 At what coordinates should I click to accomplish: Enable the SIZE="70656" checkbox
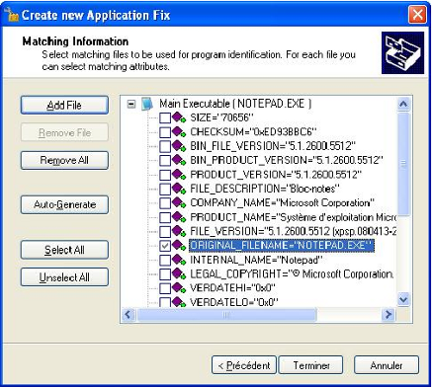pos(165,117)
